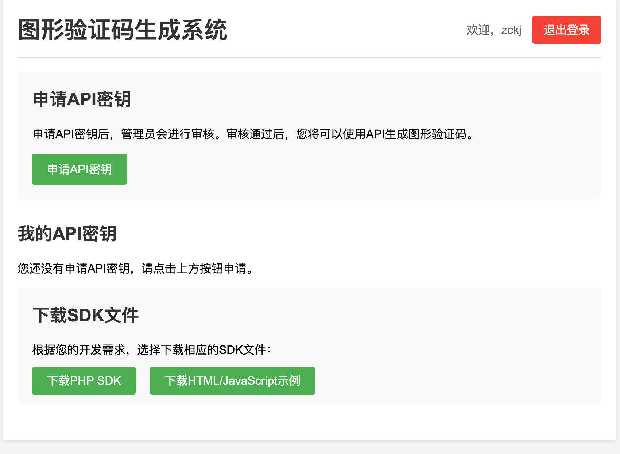The height and width of the screenshot is (454, 620).
Task: Log out using the red button
Action: (x=566, y=30)
